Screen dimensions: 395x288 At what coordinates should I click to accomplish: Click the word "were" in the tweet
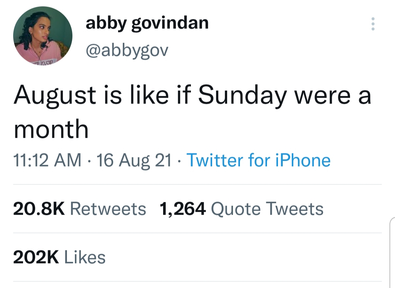[x=317, y=96]
